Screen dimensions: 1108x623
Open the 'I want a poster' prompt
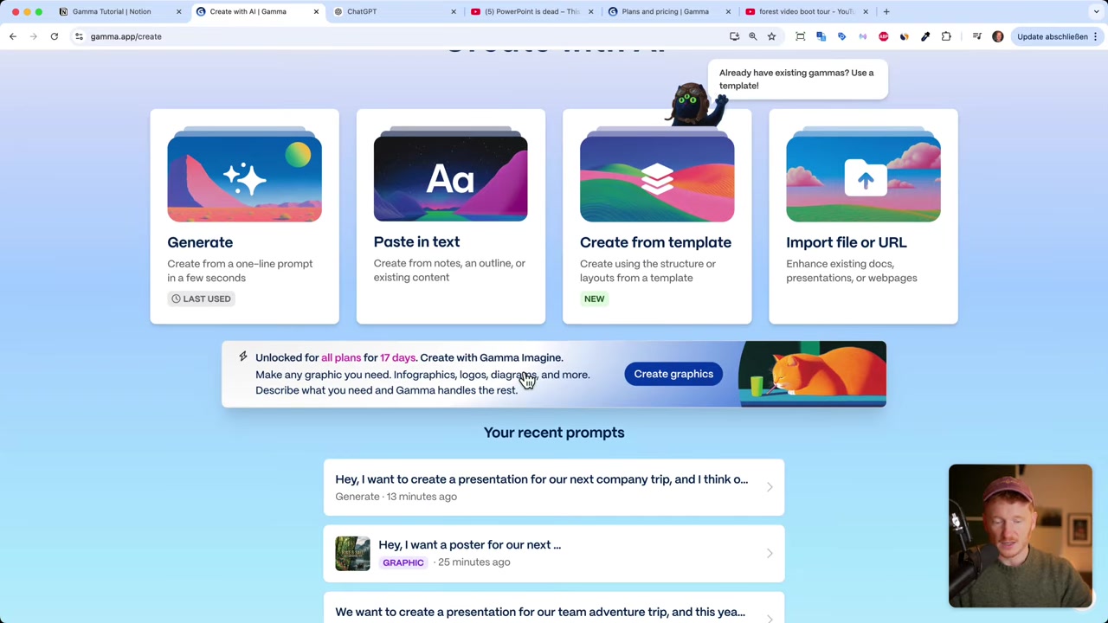coord(554,553)
